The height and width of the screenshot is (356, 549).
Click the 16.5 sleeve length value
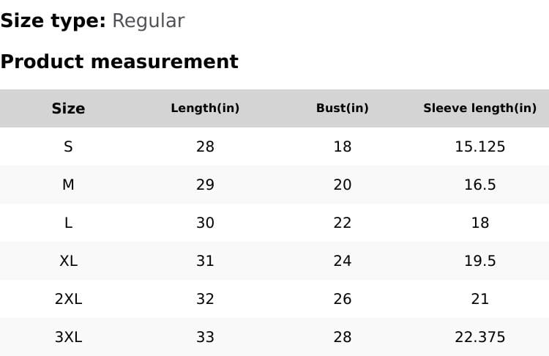point(479,185)
